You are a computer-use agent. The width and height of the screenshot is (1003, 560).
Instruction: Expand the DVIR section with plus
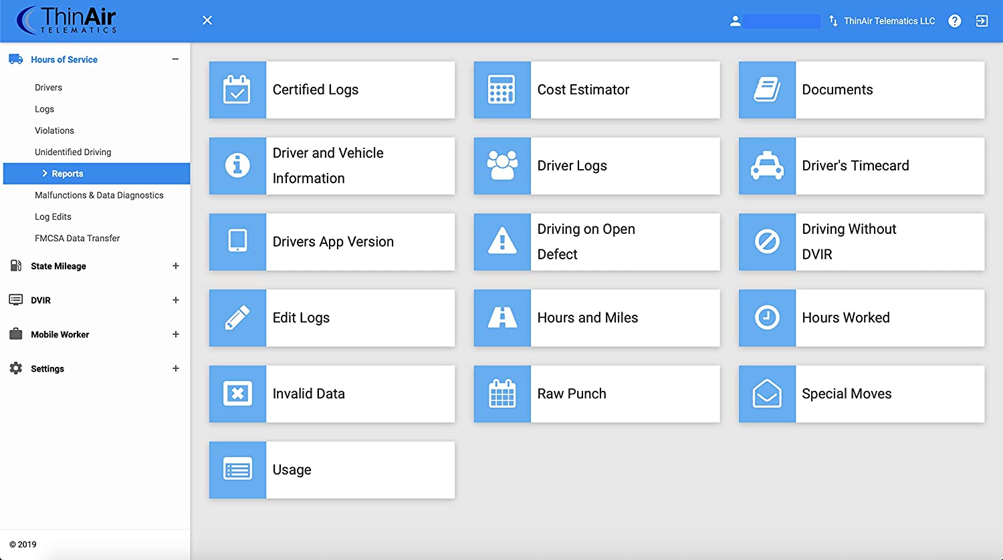(176, 300)
